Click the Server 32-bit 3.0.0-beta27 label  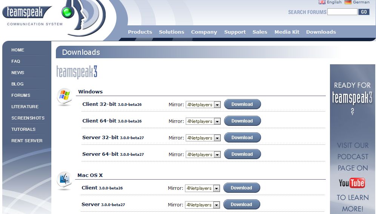pos(113,138)
